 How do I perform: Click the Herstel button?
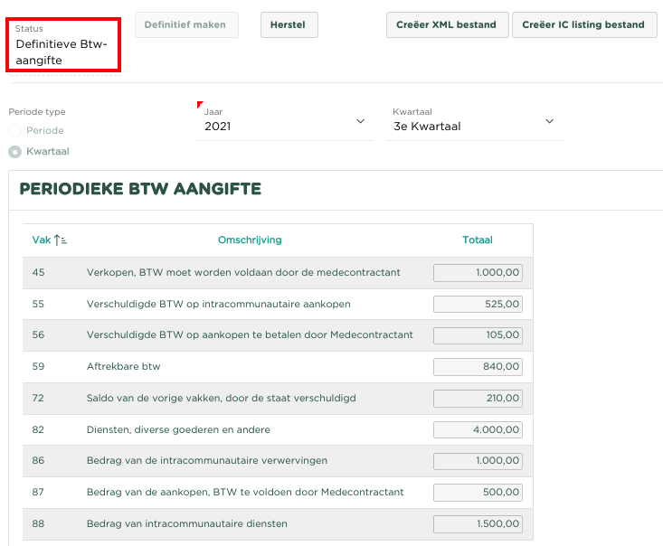click(x=289, y=24)
